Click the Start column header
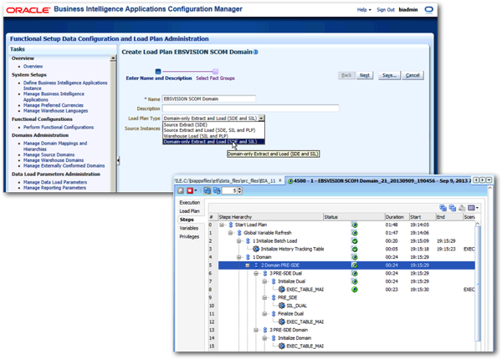The width and height of the screenshot is (502, 359). [x=422, y=217]
